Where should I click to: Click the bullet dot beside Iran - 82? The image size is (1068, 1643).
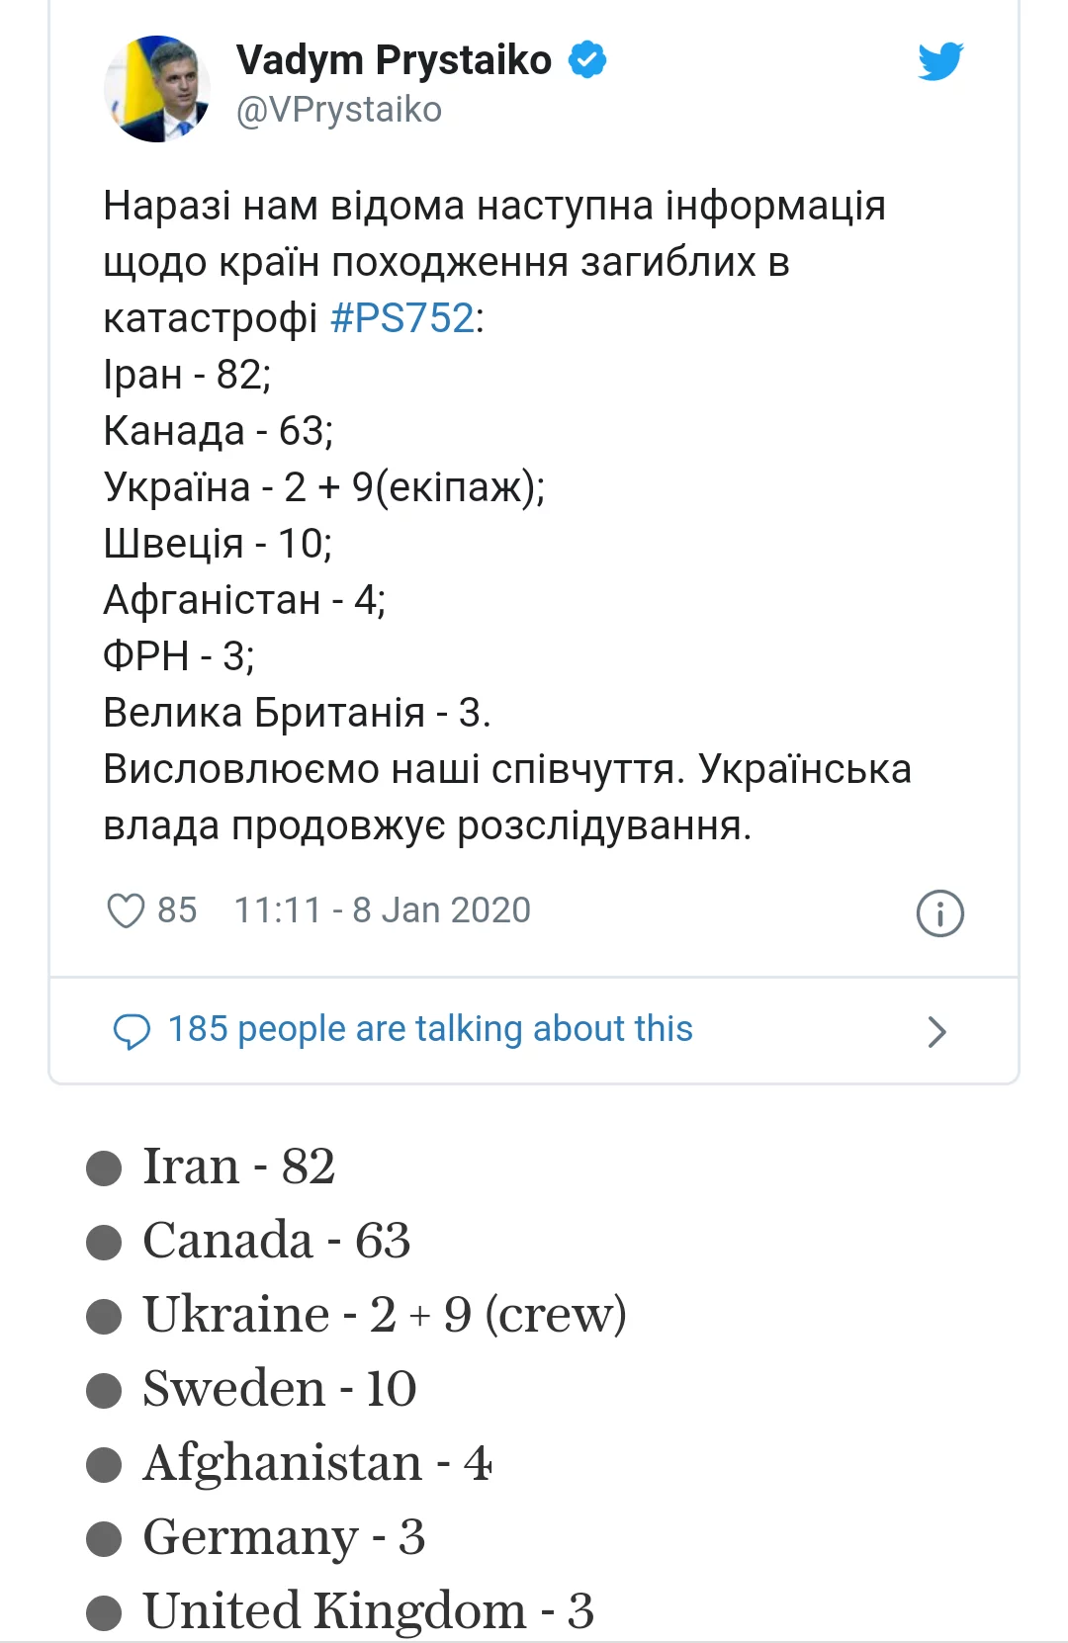click(104, 1167)
